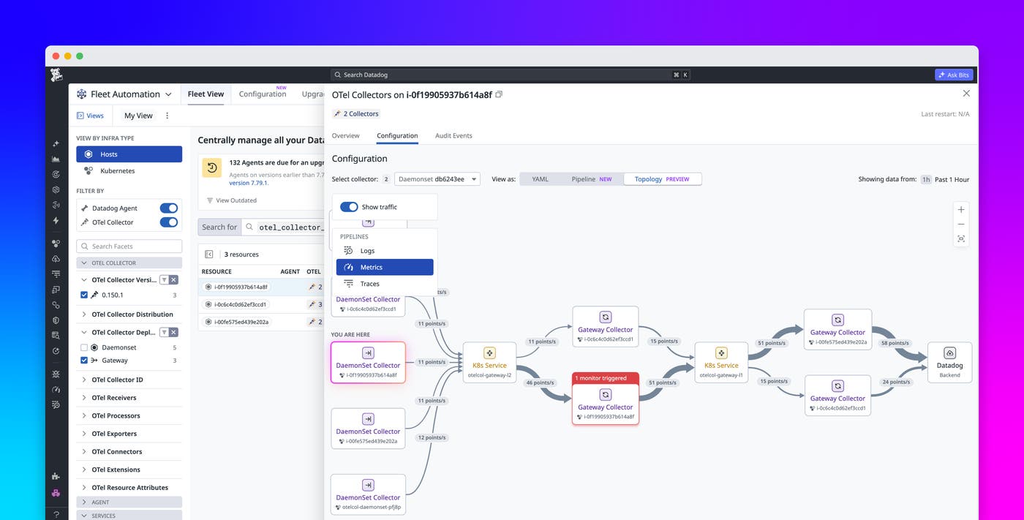Click the filter icon for OTel Collector Version
This screenshot has width=1024, height=520.
pos(164,279)
